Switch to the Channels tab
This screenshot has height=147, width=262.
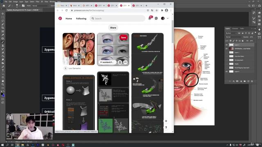click(235, 29)
